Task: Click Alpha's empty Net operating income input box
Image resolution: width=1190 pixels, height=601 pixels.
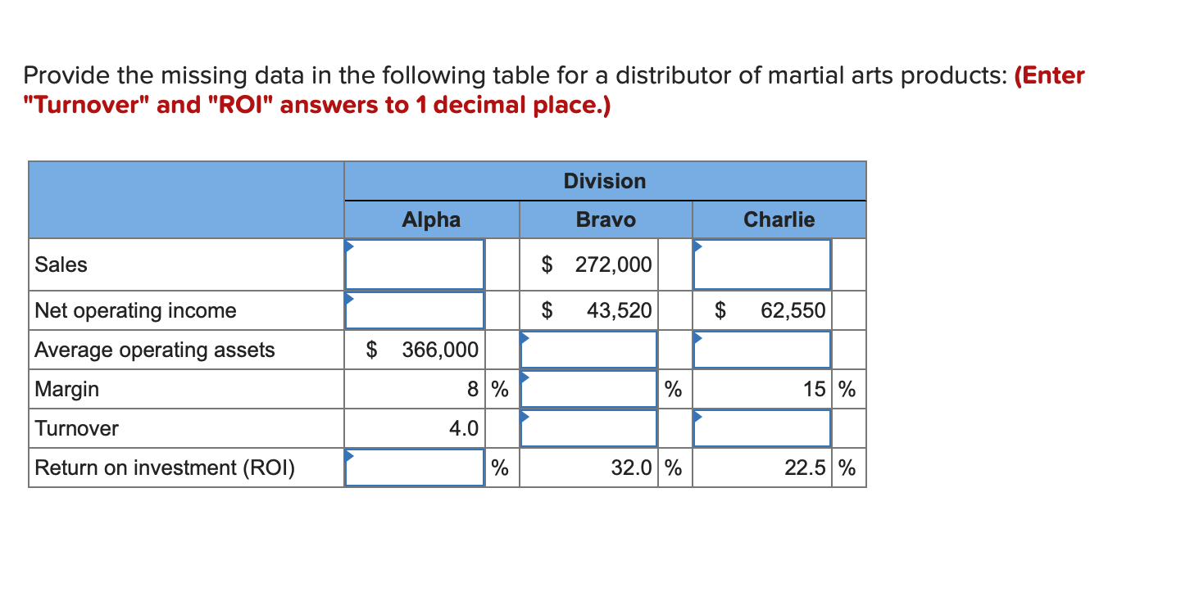Action: (x=414, y=310)
